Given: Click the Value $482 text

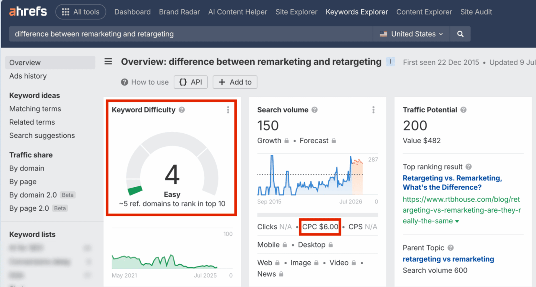Looking at the screenshot, I should point(422,141).
